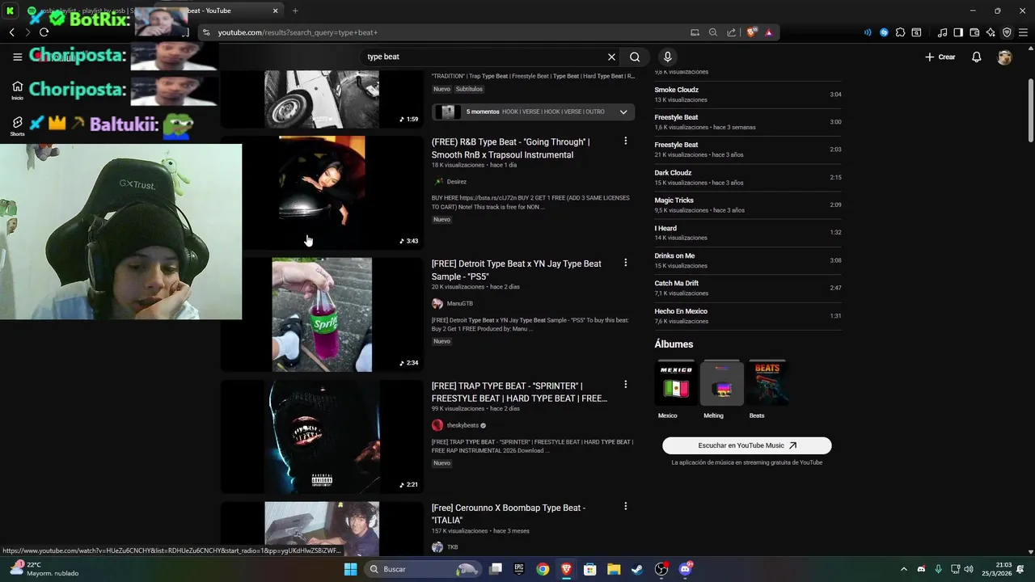Open options menu for SPRINTER trap beat video
Screen dimensions: 1035x582
(x=625, y=385)
